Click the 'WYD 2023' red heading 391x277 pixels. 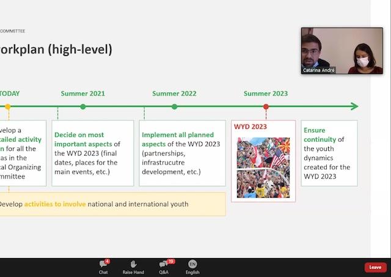250,127
